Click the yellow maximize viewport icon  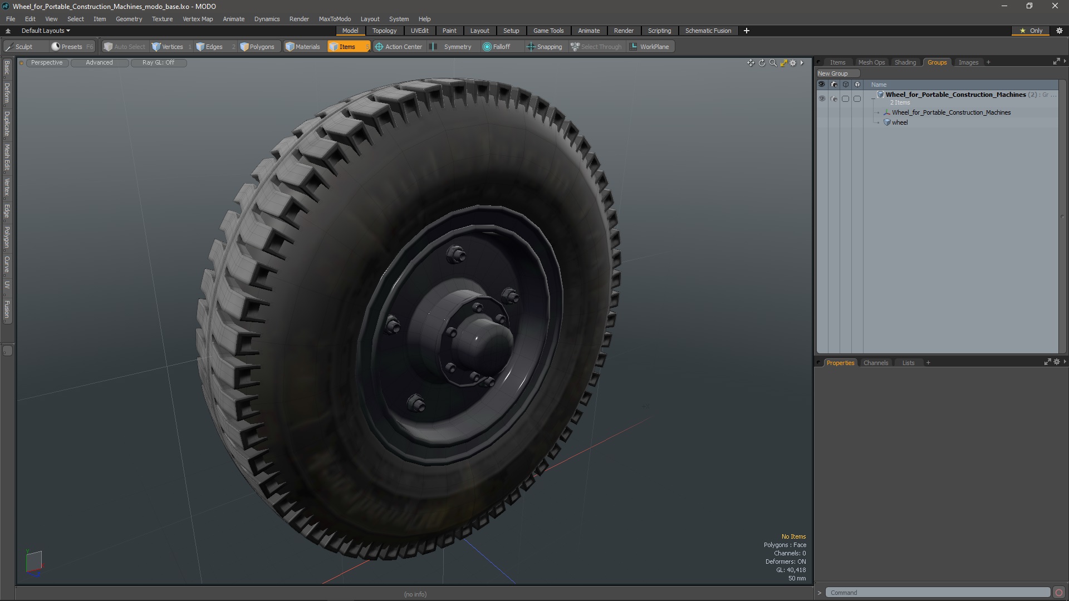(783, 63)
